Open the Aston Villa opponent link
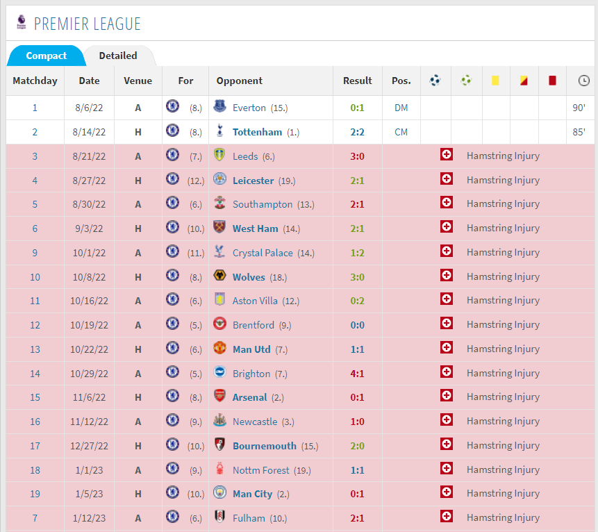The height and width of the screenshot is (532, 598). point(255,301)
